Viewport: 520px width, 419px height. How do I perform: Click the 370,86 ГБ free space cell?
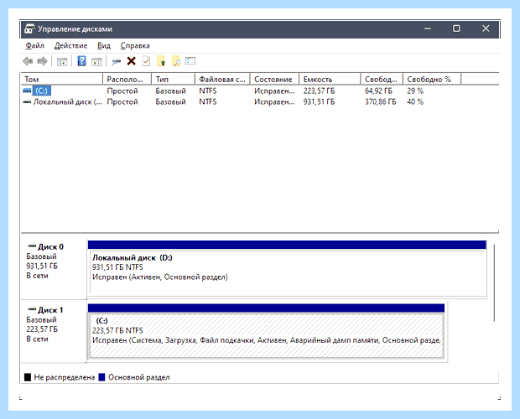[381, 101]
